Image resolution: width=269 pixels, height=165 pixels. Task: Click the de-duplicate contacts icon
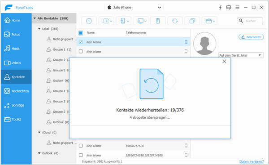click(x=192, y=21)
